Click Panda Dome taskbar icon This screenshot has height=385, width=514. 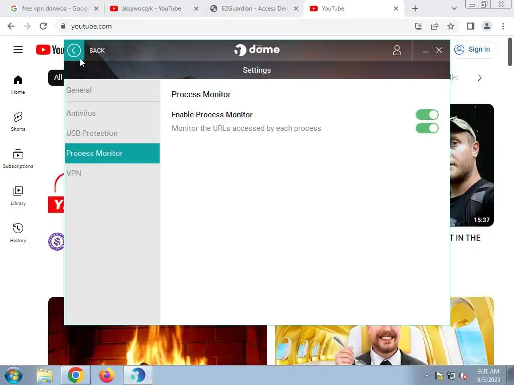pyautogui.click(x=138, y=375)
